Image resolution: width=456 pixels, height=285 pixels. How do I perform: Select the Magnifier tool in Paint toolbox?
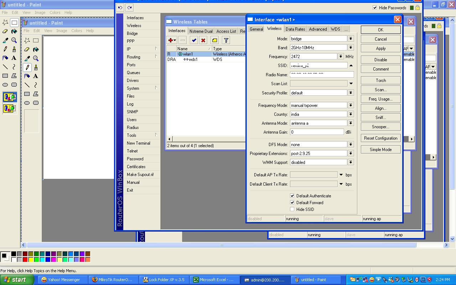click(x=14, y=40)
